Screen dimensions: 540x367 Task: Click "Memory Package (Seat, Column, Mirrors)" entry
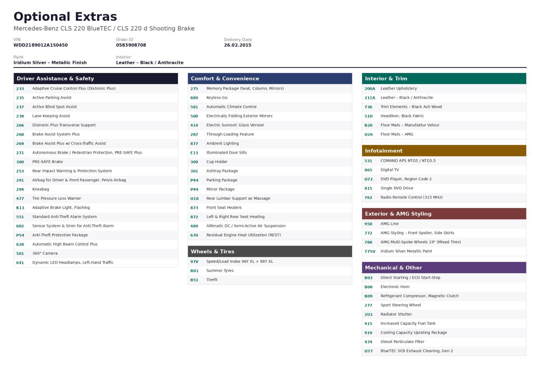click(270, 89)
